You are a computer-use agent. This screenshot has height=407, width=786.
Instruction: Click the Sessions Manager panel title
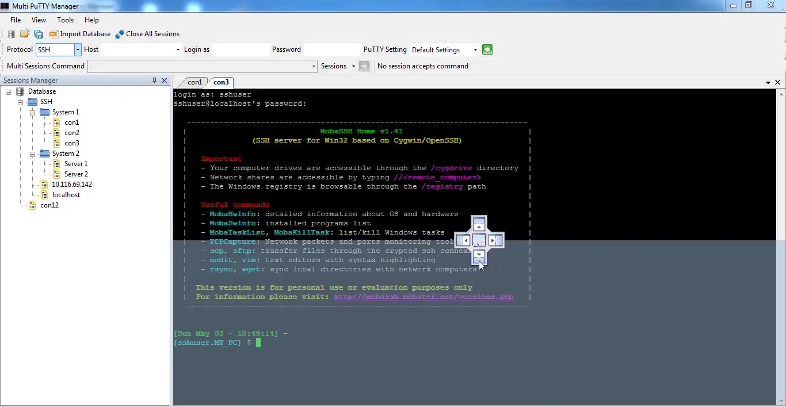pos(30,80)
